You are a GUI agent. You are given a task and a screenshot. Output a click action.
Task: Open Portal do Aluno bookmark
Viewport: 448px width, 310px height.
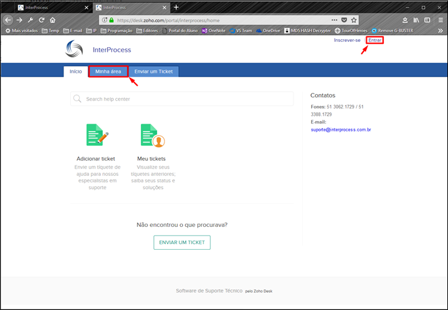180,31
